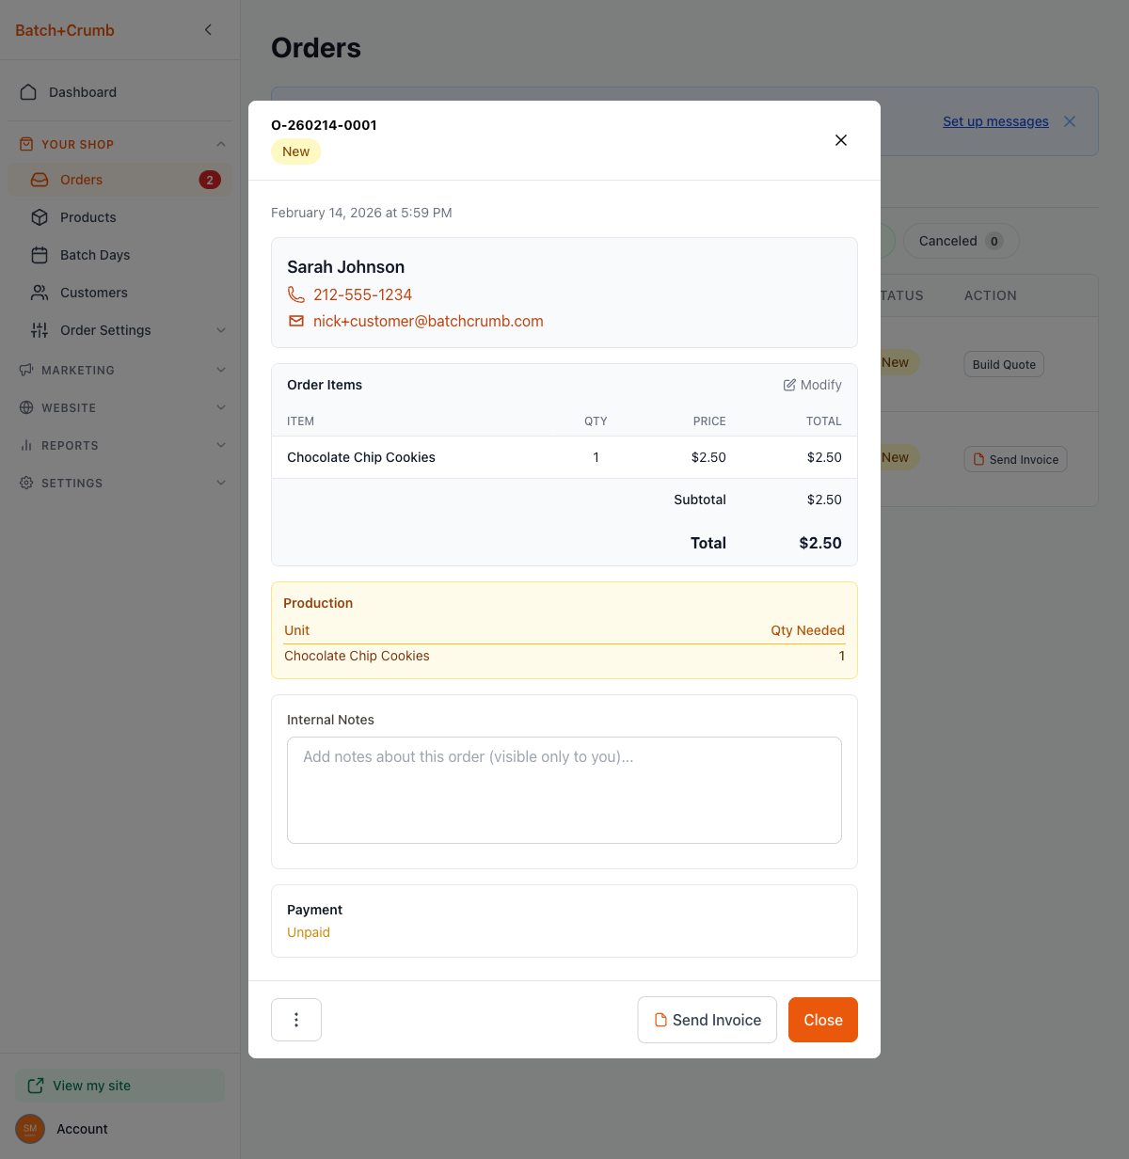The image size is (1129, 1159).
Task: Click Modify to edit order items
Action: tap(813, 385)
